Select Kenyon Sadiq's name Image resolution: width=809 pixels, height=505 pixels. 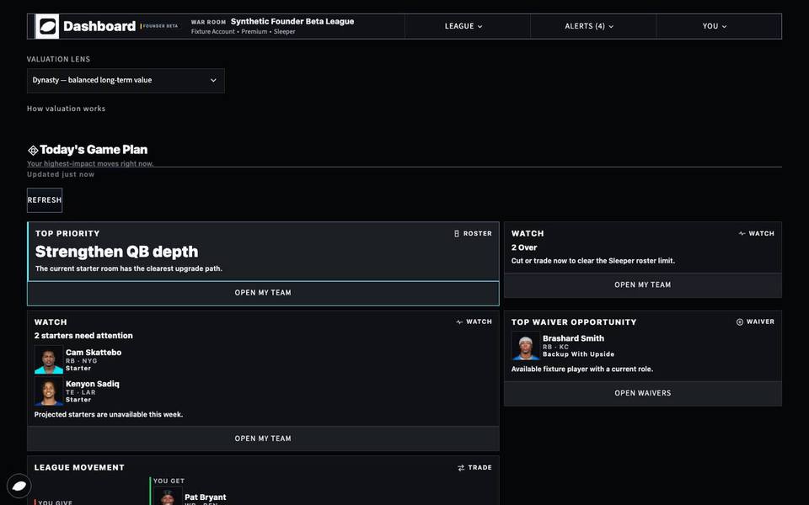click(x=93, y=384)
